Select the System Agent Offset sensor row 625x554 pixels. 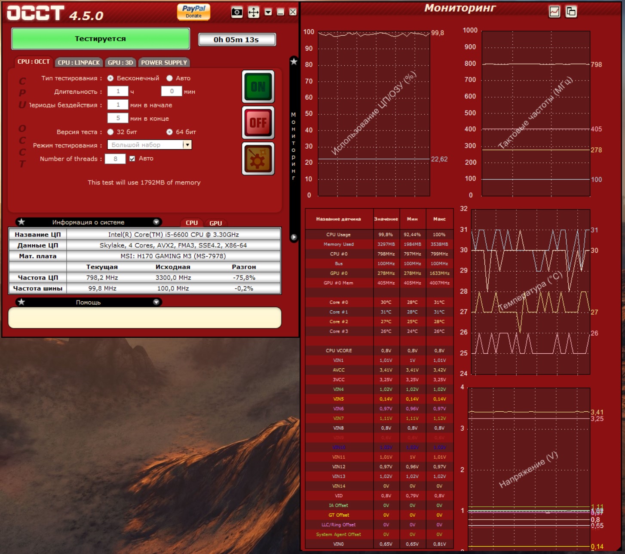point(379,534)
